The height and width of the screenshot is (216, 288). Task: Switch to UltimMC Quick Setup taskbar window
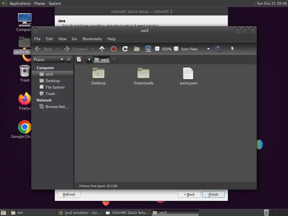pos(128,213)
